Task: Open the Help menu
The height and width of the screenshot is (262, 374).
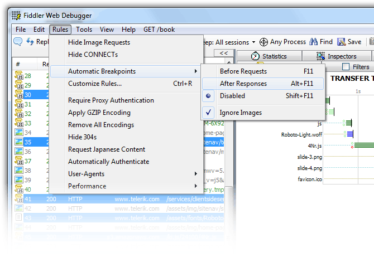Action: (128, 30)
